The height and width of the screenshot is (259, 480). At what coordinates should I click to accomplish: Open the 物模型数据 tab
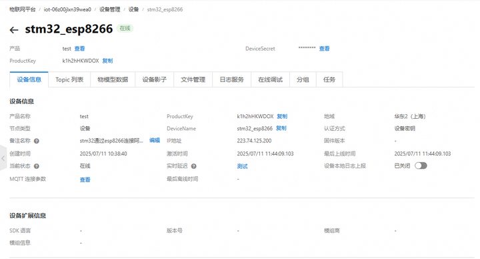113,79
